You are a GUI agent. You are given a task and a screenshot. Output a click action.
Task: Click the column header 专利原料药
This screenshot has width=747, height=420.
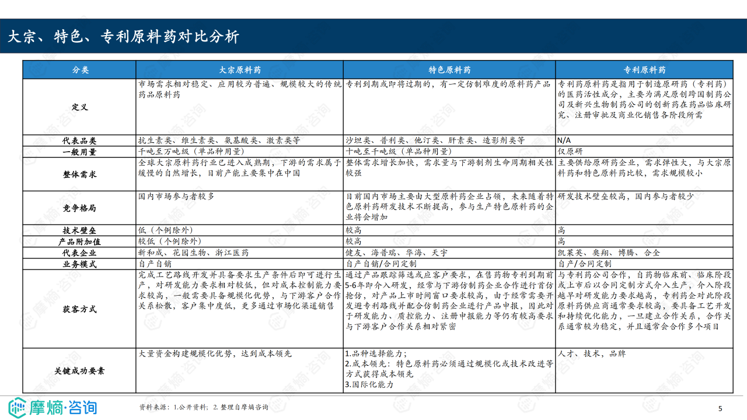(x=644, y=69)
